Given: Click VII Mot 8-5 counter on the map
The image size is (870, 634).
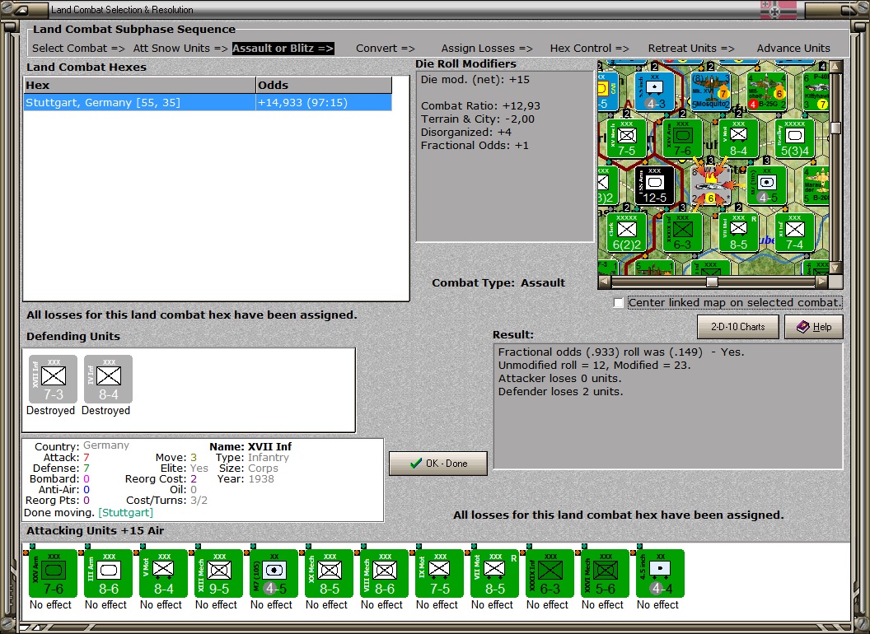Looking at the screenshot, I should click(738, 232).
